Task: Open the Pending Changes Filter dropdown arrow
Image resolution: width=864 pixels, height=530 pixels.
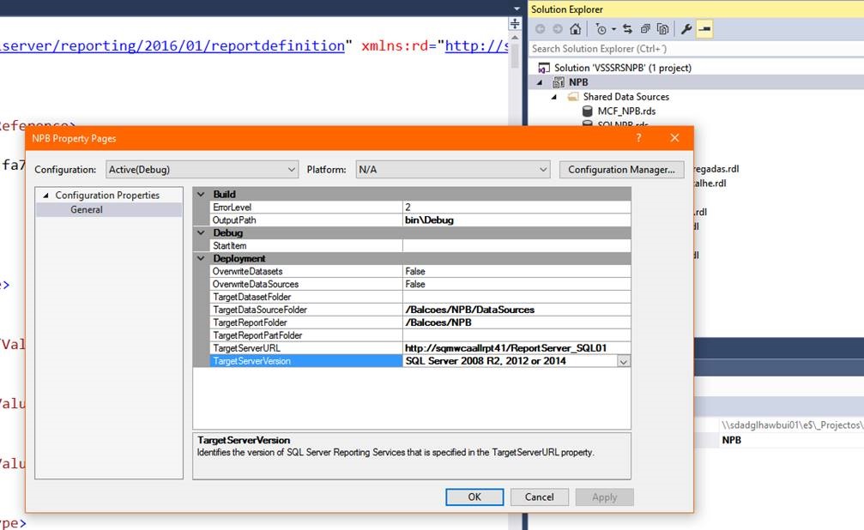Action: click(613, 29)
